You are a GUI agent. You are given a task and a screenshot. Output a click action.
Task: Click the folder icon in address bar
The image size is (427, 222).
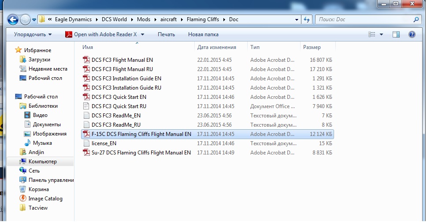click(42, 19)
